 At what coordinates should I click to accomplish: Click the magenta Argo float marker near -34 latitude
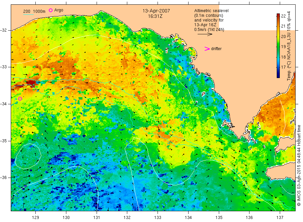[20, 99]
